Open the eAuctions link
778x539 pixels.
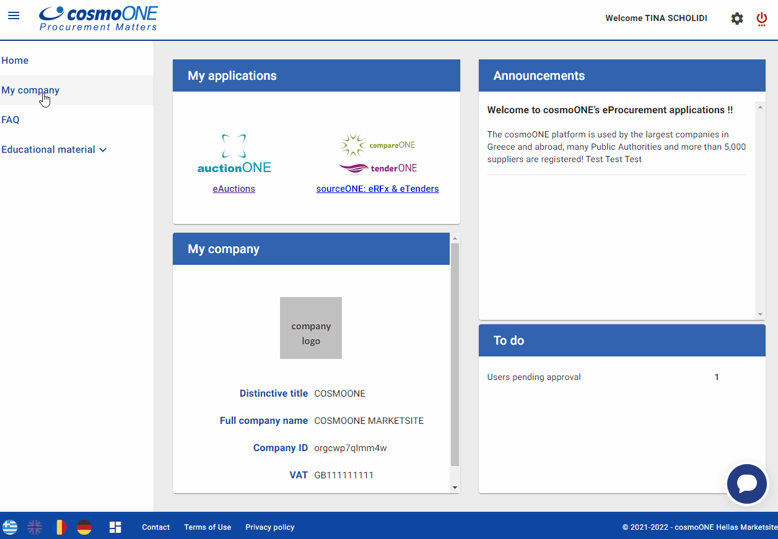tap(234, 189)
